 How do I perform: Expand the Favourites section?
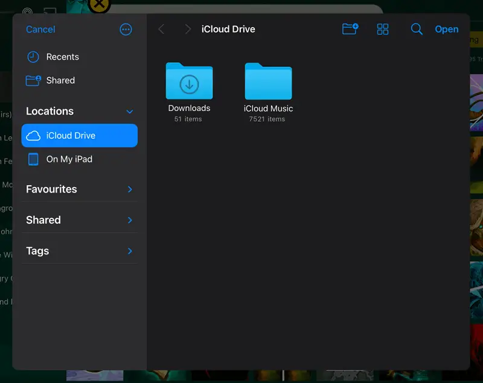click(80, 189)
